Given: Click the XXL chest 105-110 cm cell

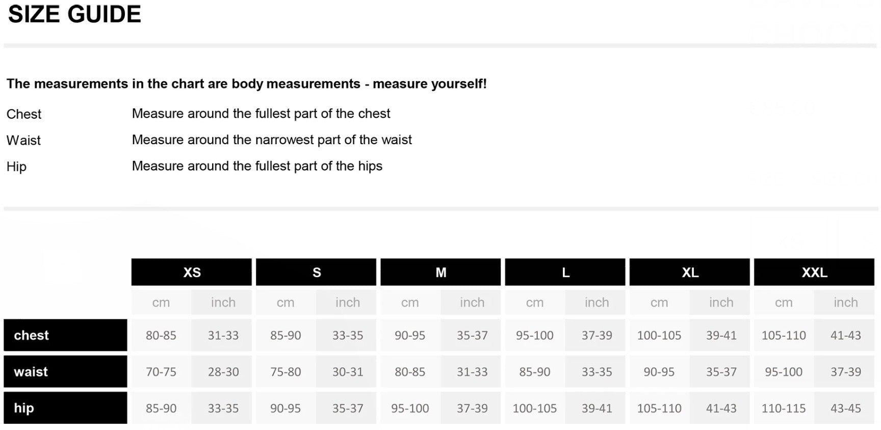Looking at the screenshot, I should coord(784,336).
